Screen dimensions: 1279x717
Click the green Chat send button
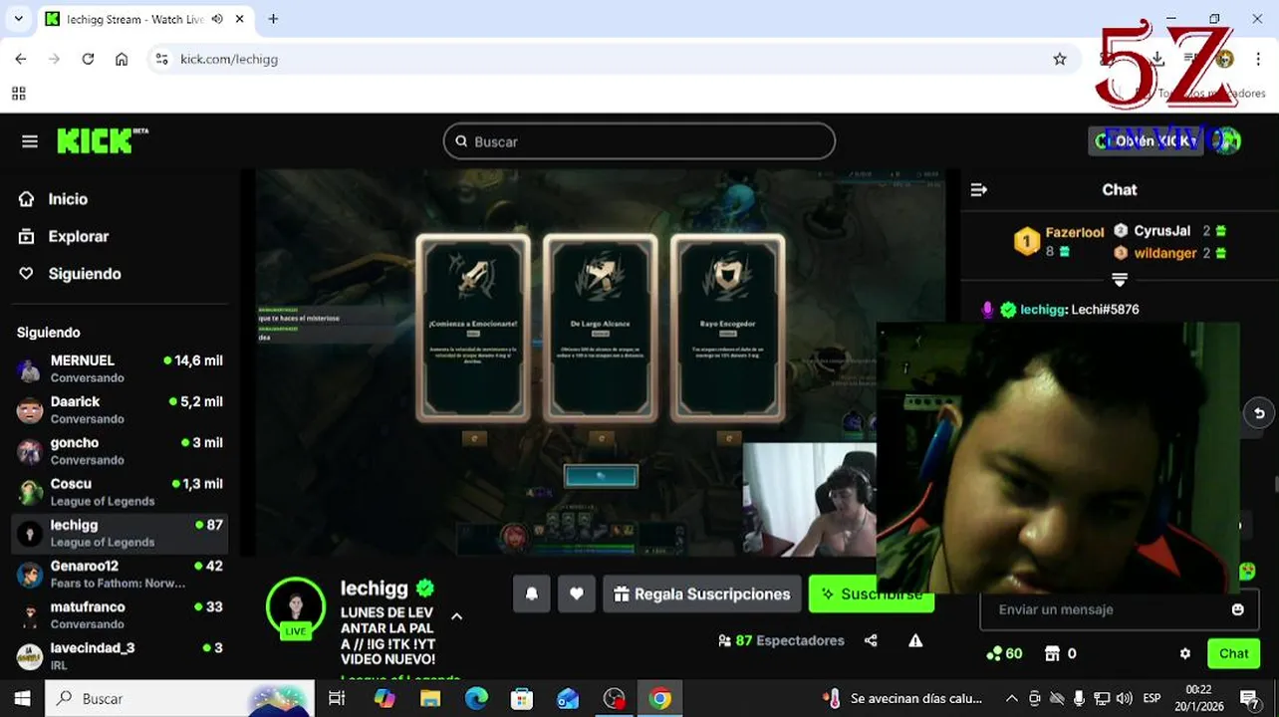click(x=1233, y=653)
